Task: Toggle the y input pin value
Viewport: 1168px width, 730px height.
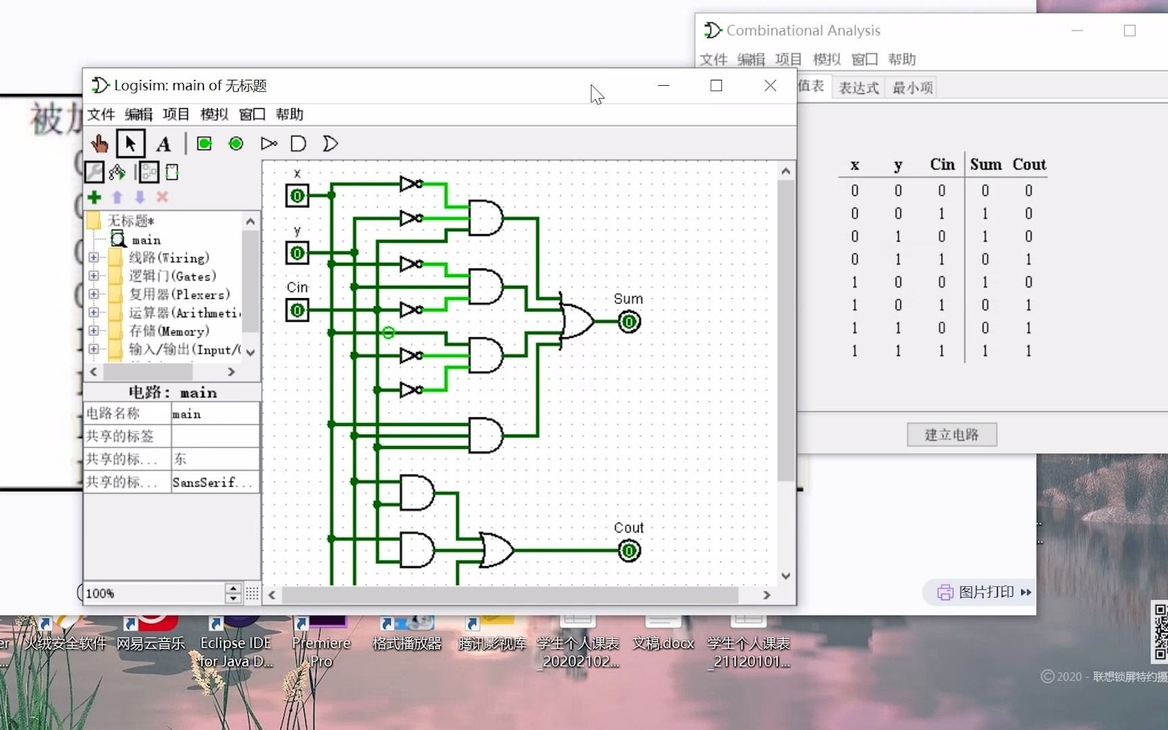Action: (297, 253)
